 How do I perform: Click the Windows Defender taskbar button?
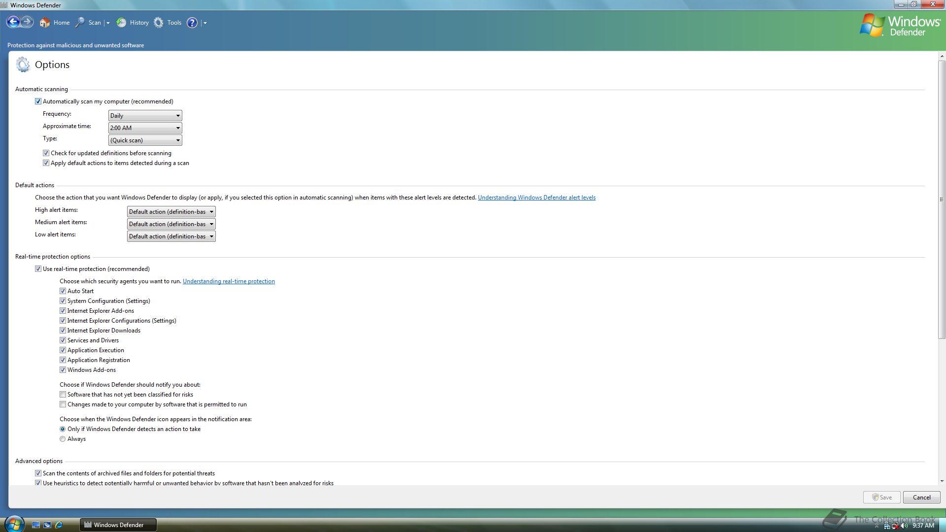tap(118, 525)
